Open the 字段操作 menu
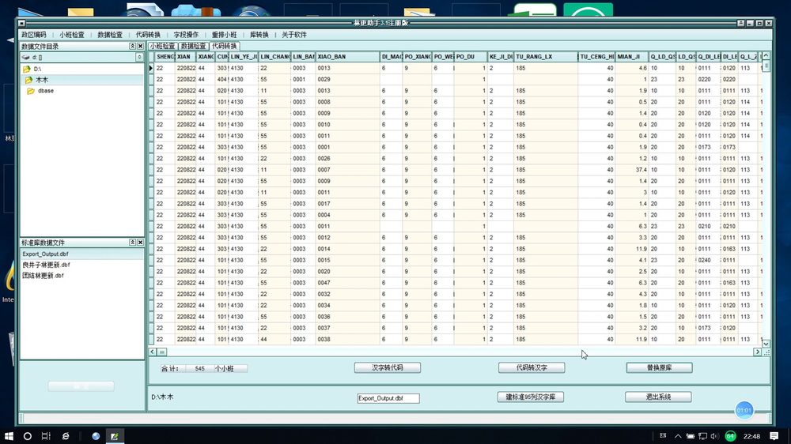Image resolution: width=791 pixels, height=444 pixels. pyautogui.click(x=186, y=35)
